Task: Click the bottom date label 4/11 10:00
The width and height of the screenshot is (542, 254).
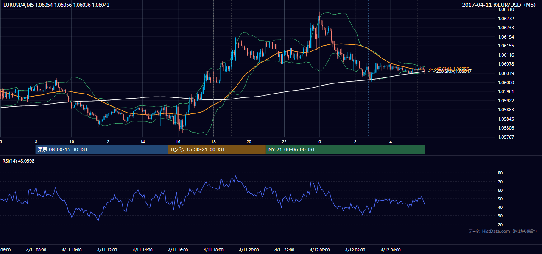Action: [x=72, y=250]
